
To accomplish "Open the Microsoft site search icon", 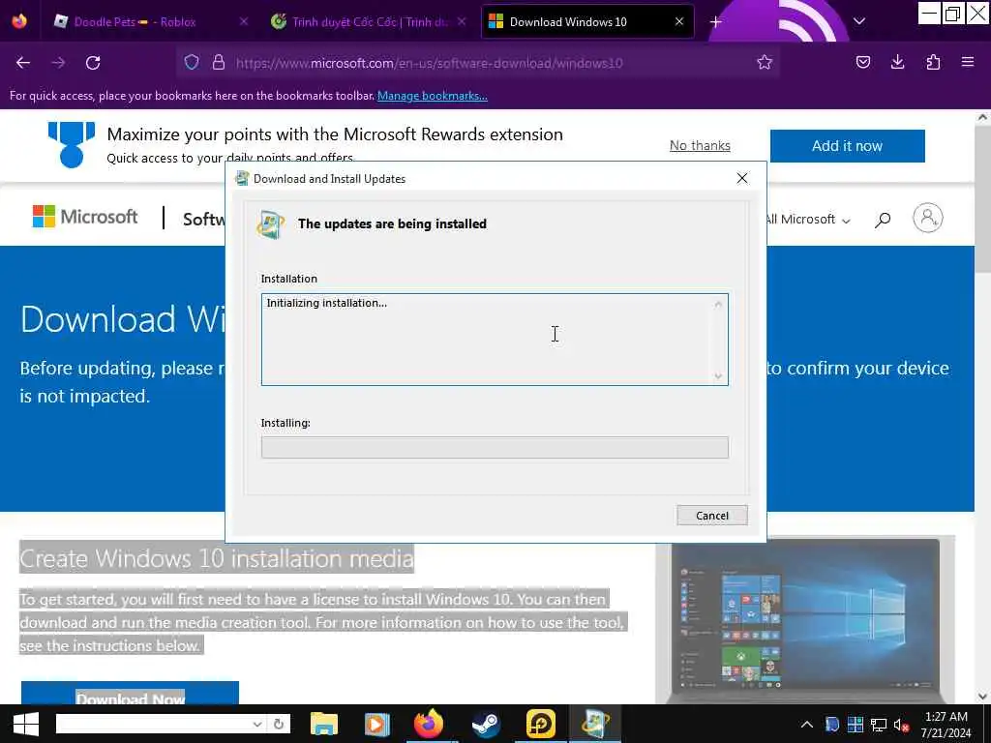I will (x=883, y=220).
